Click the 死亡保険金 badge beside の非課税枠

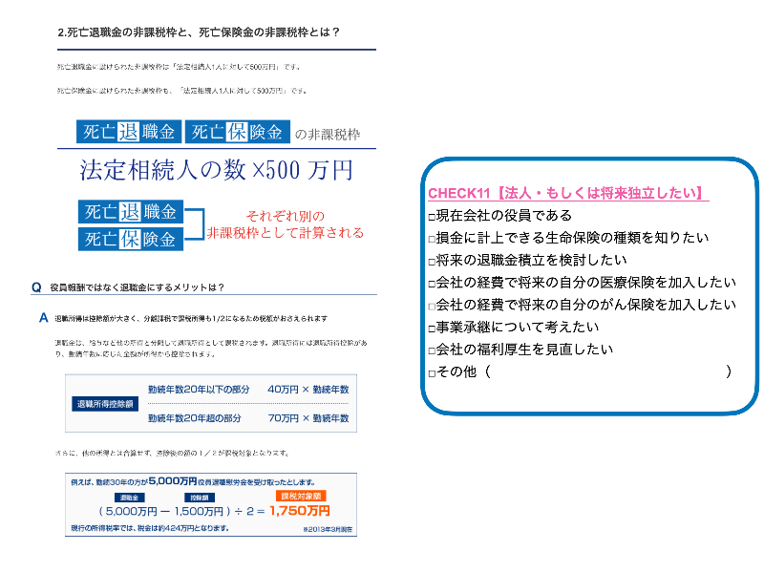pyautogui.click(x=236, y=134)
